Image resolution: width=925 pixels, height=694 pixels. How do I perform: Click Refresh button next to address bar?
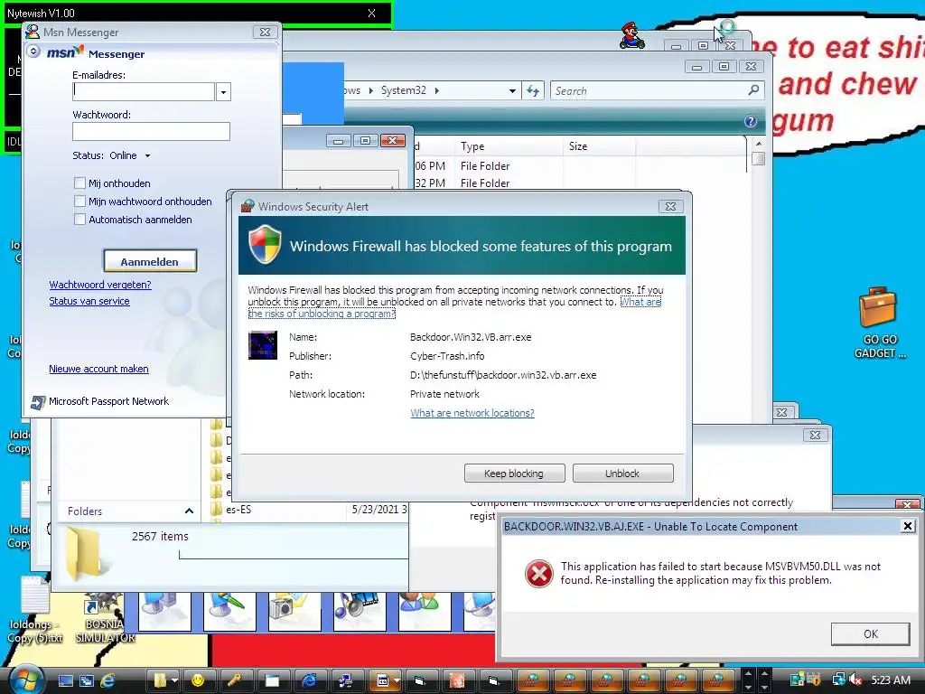click(x=533, y=90)
